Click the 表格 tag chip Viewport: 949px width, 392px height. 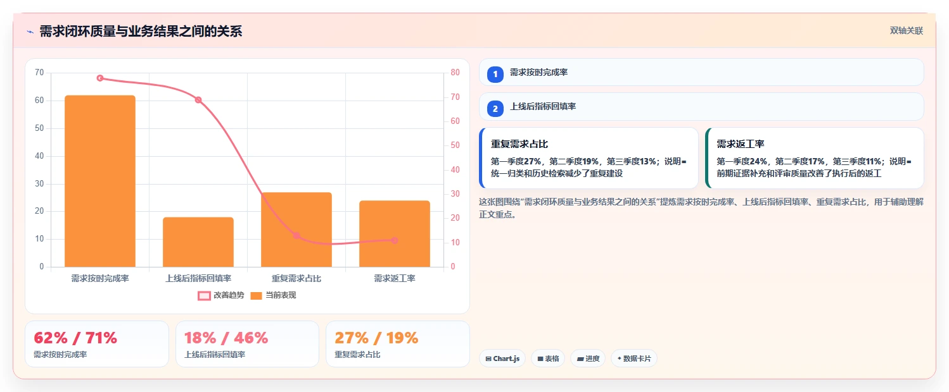(548, 358)
